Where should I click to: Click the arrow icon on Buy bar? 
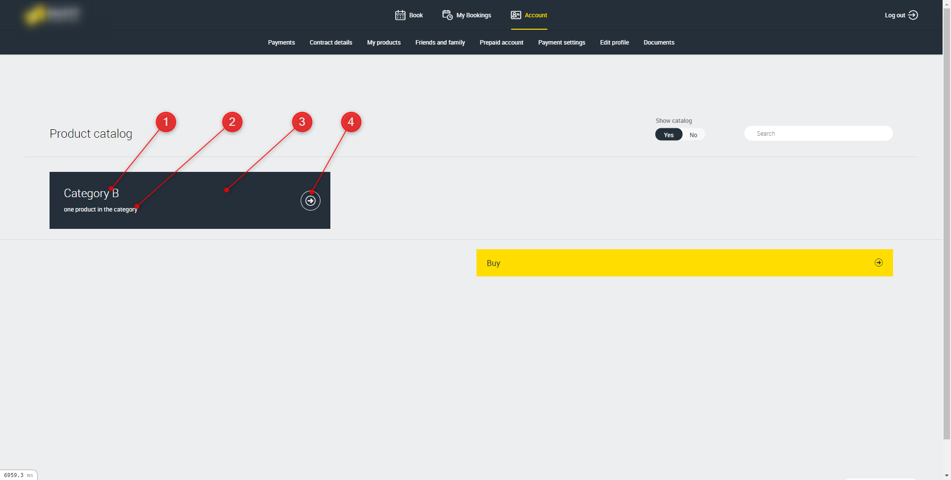tap(878, 263)
